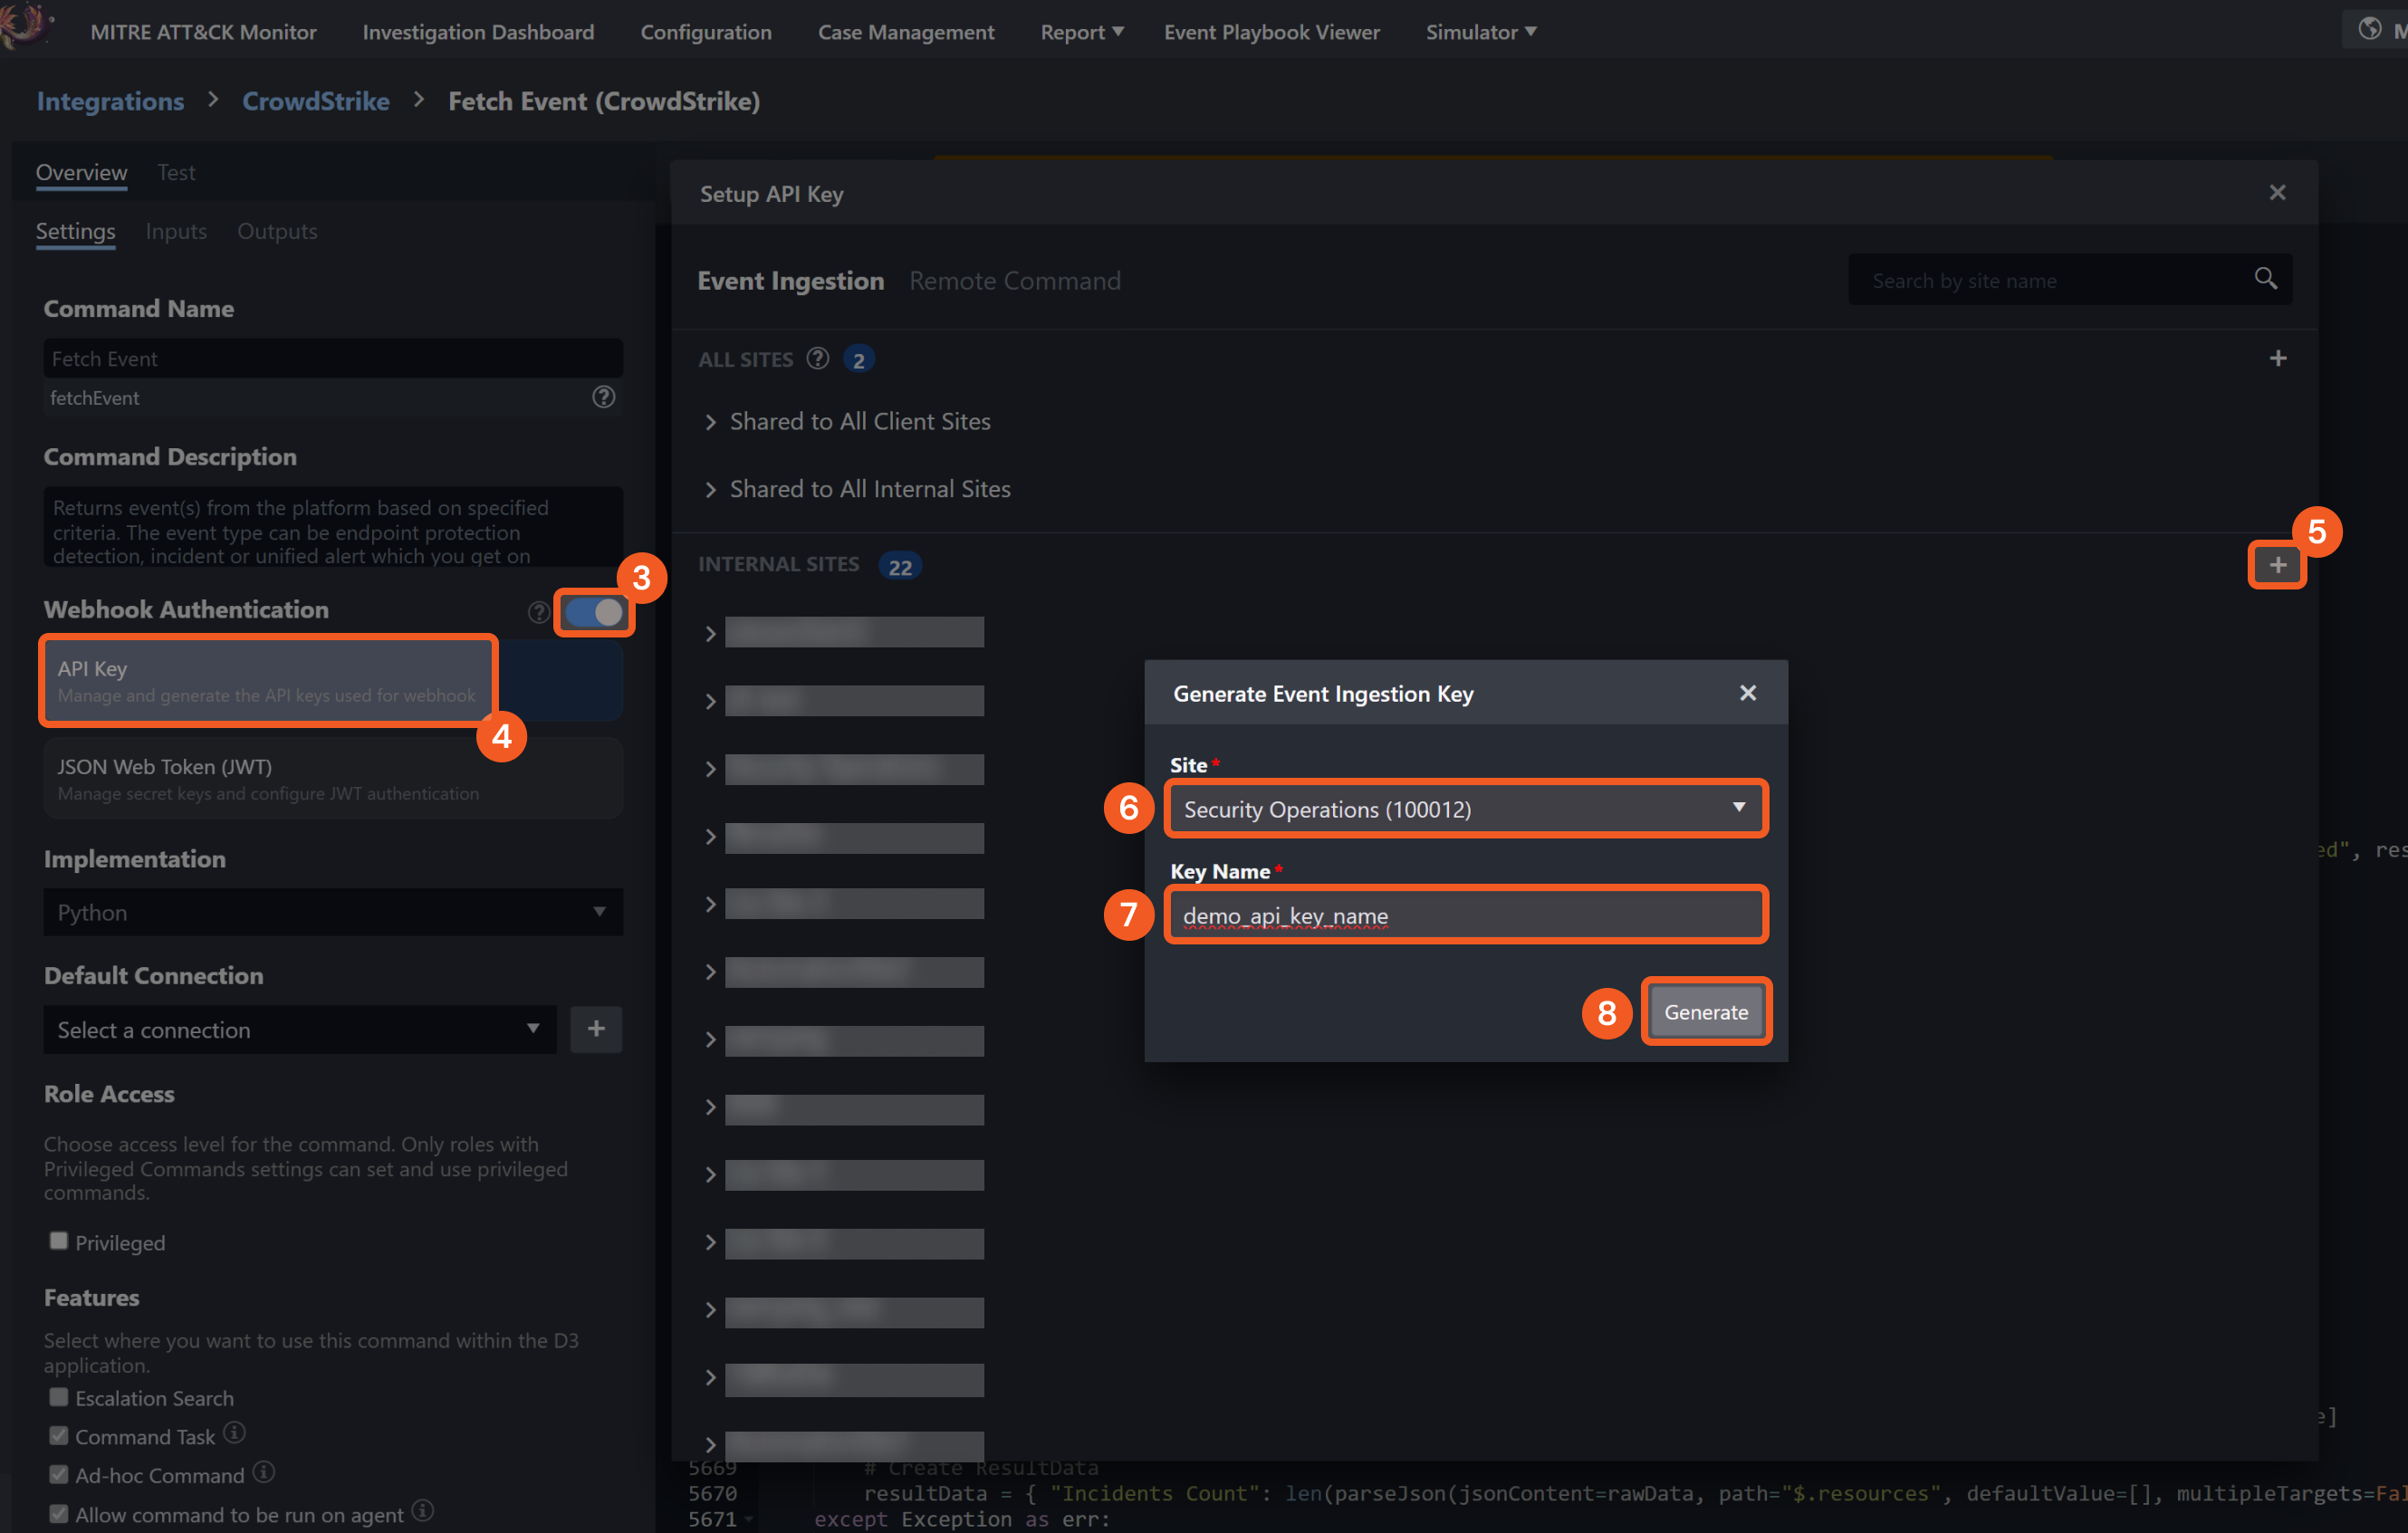Click the globe icon in the top-right corner
This screenshot has height=1533, width=2408.
2369,28
